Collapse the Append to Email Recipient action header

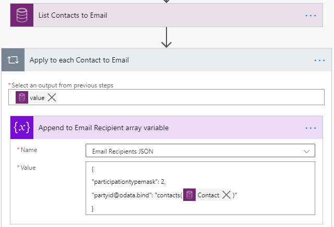tap(157, 128)
